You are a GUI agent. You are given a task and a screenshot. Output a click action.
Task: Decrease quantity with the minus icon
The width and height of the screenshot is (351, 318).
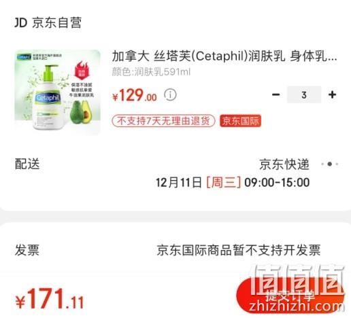pos(275,94)
